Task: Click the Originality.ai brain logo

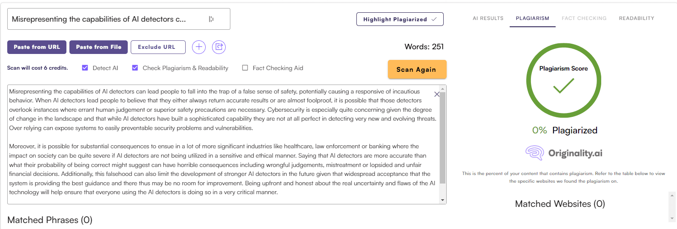Action: click(534, 153)
